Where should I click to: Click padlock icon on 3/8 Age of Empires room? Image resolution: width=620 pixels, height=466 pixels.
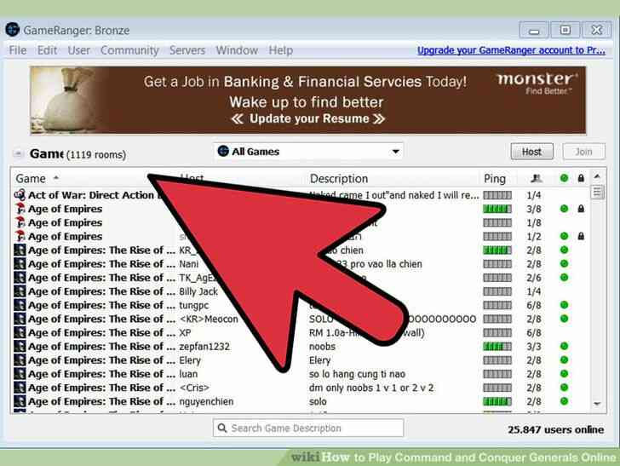click(581, 209)
